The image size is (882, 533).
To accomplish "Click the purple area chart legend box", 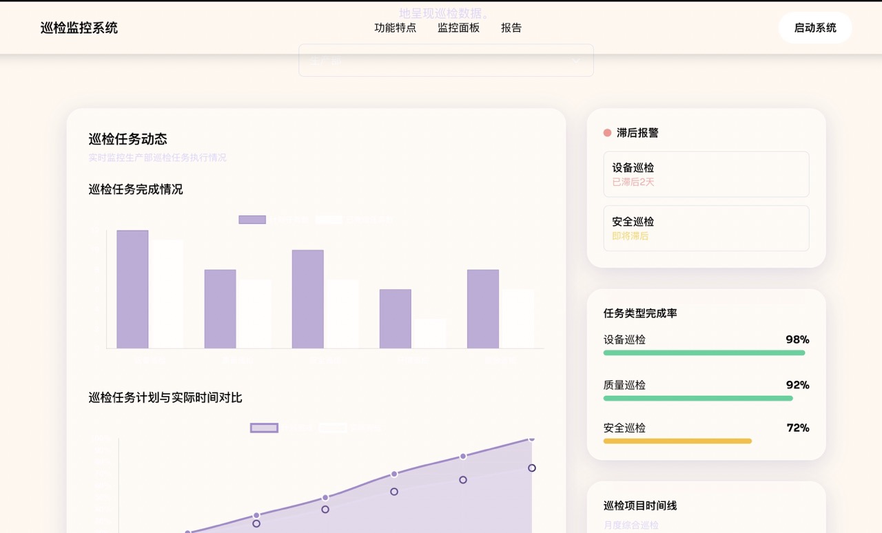I will [x=264, y=428].
